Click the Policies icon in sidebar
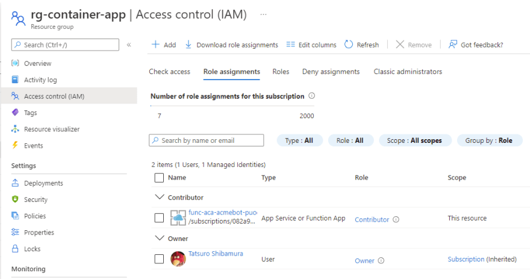Image resolution: width=530 pixels, height=279 pixels. click(15, 216)
